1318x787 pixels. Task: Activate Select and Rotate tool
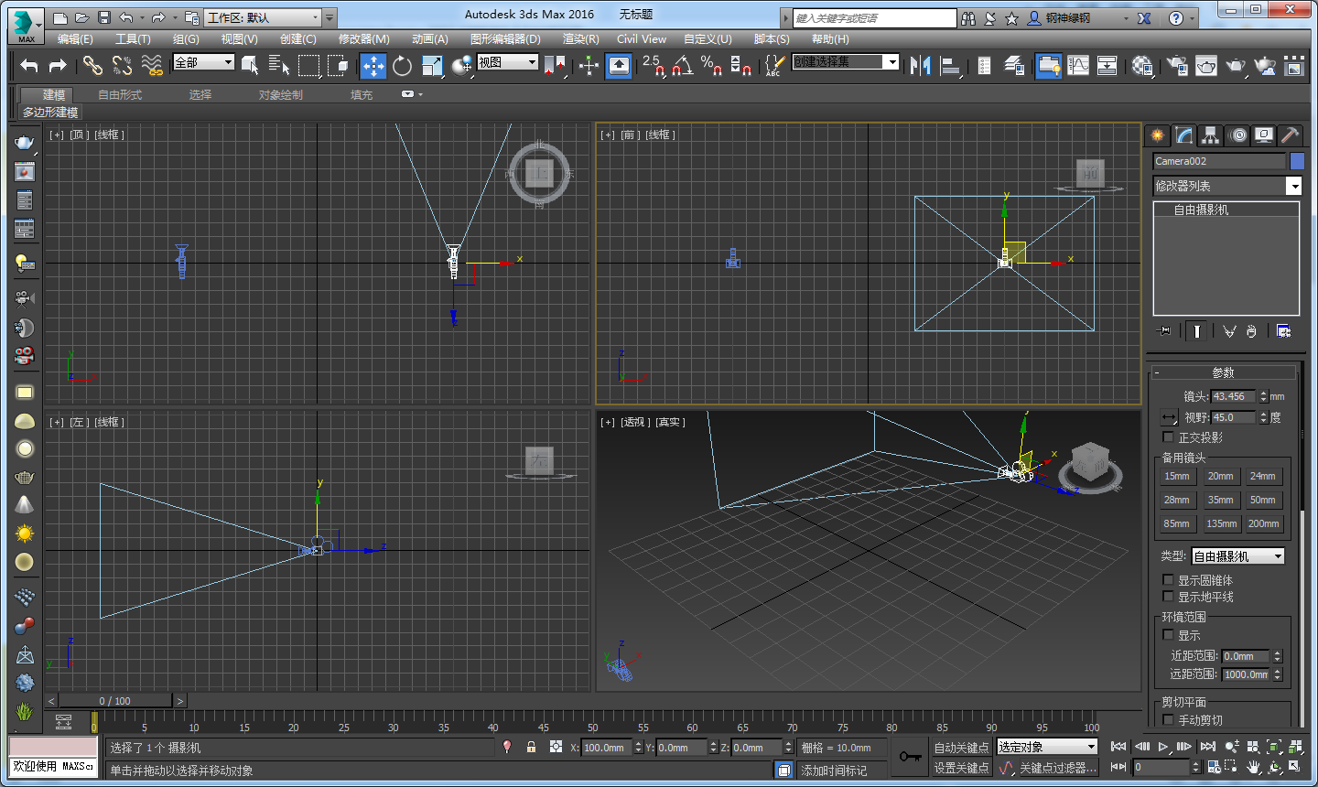click(x=402, y=65)
